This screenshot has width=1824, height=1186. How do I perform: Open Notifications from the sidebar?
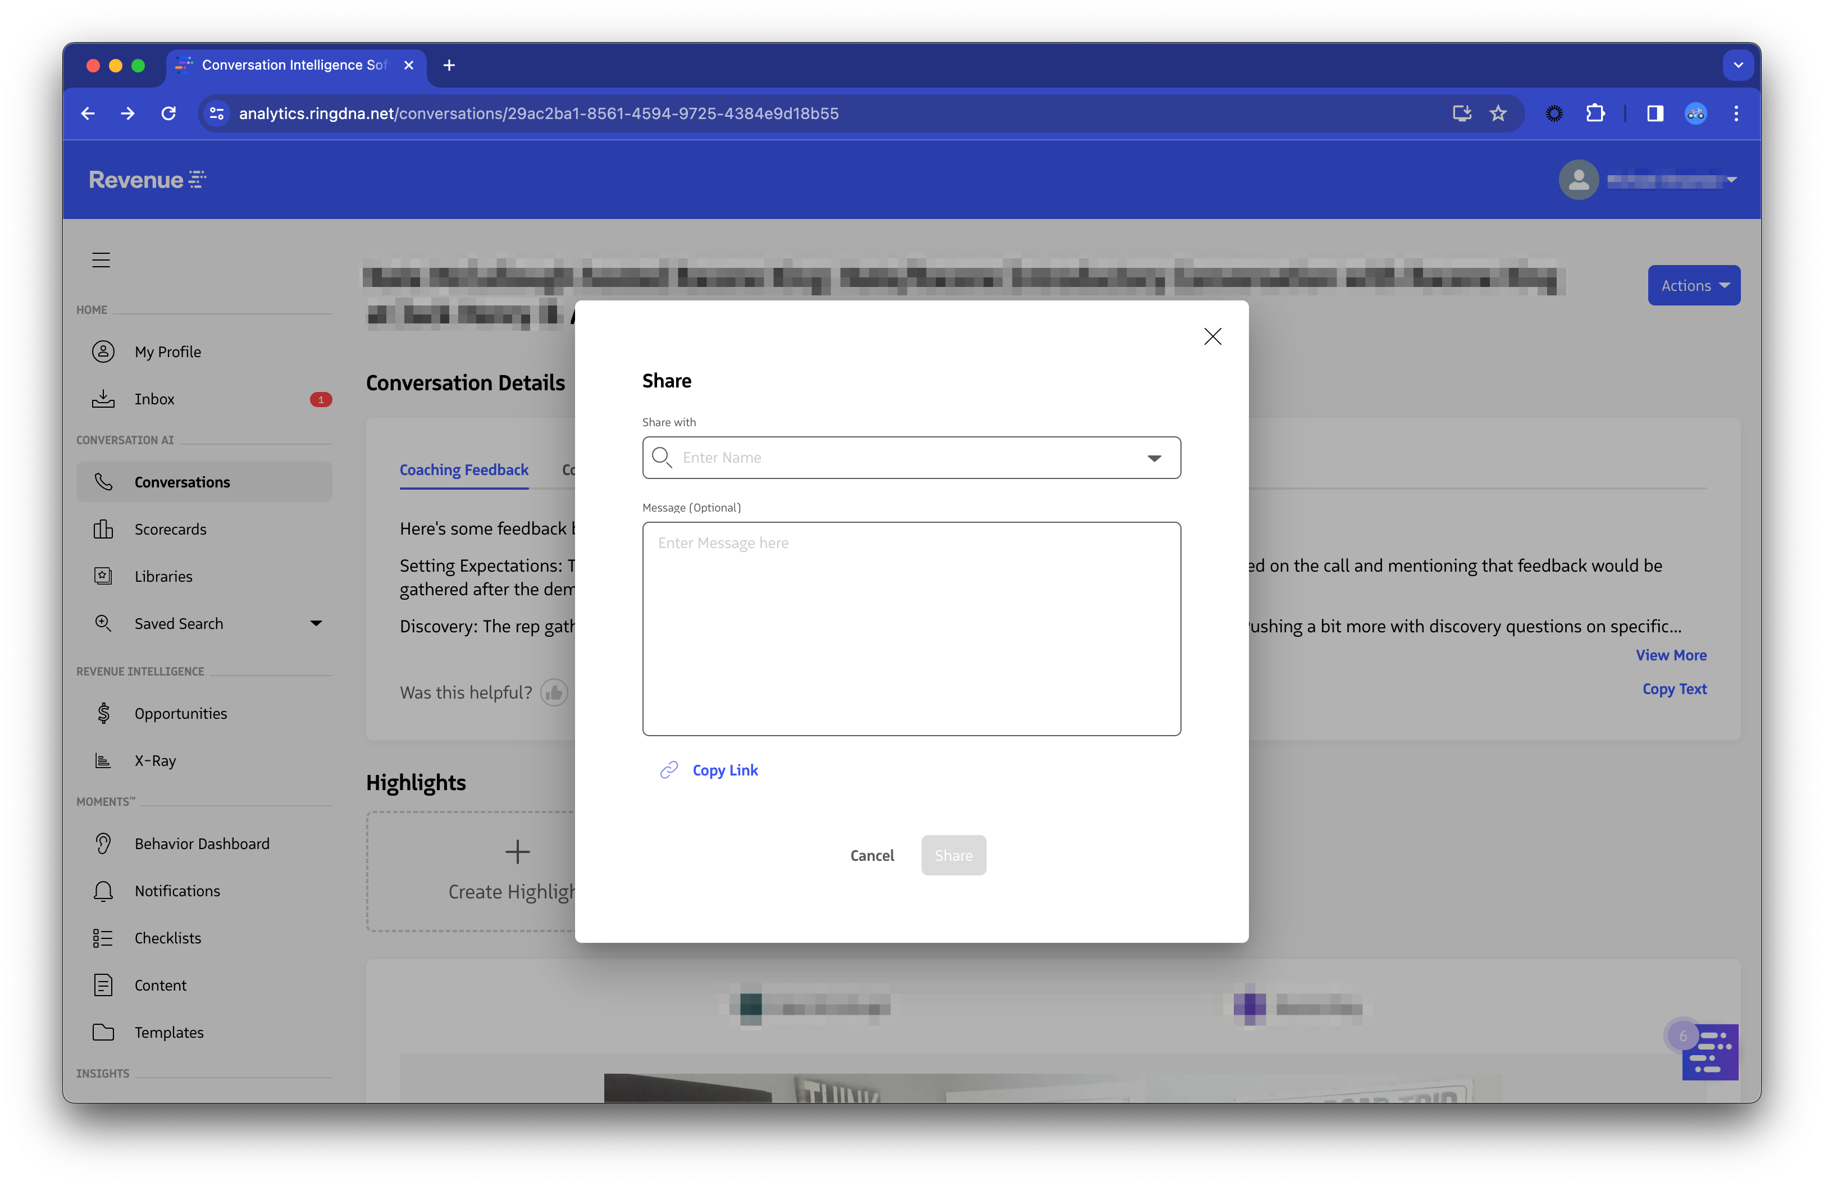click(177, 890)
